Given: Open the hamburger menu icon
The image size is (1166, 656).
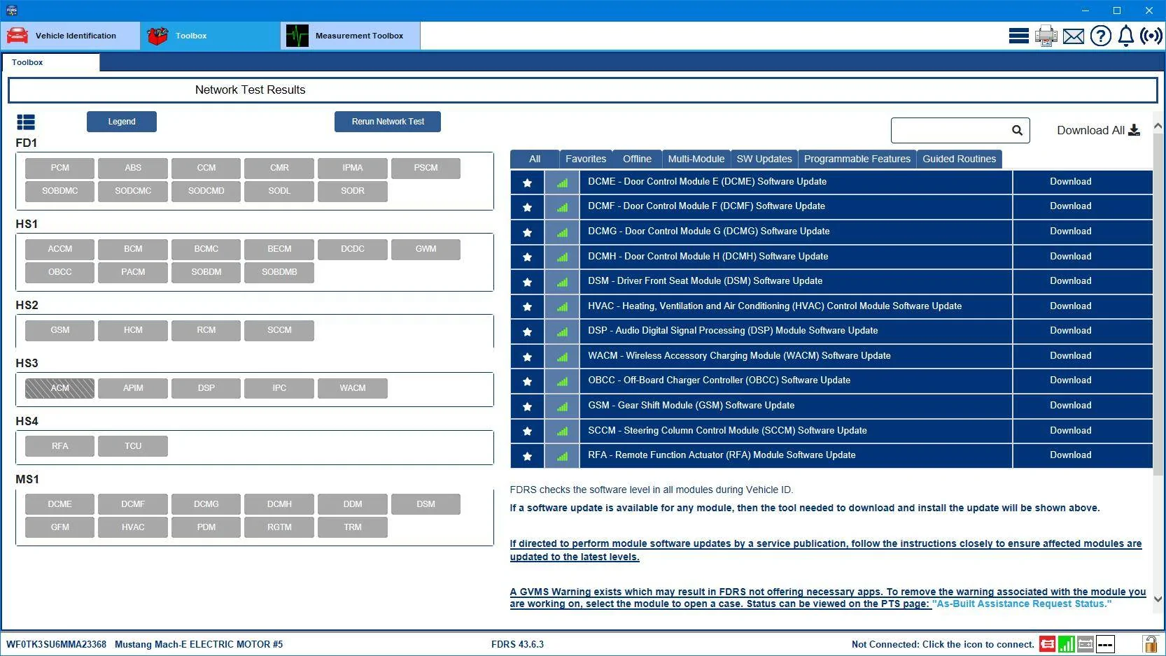Looking at the screenshot, I should tap(1018, 36).
